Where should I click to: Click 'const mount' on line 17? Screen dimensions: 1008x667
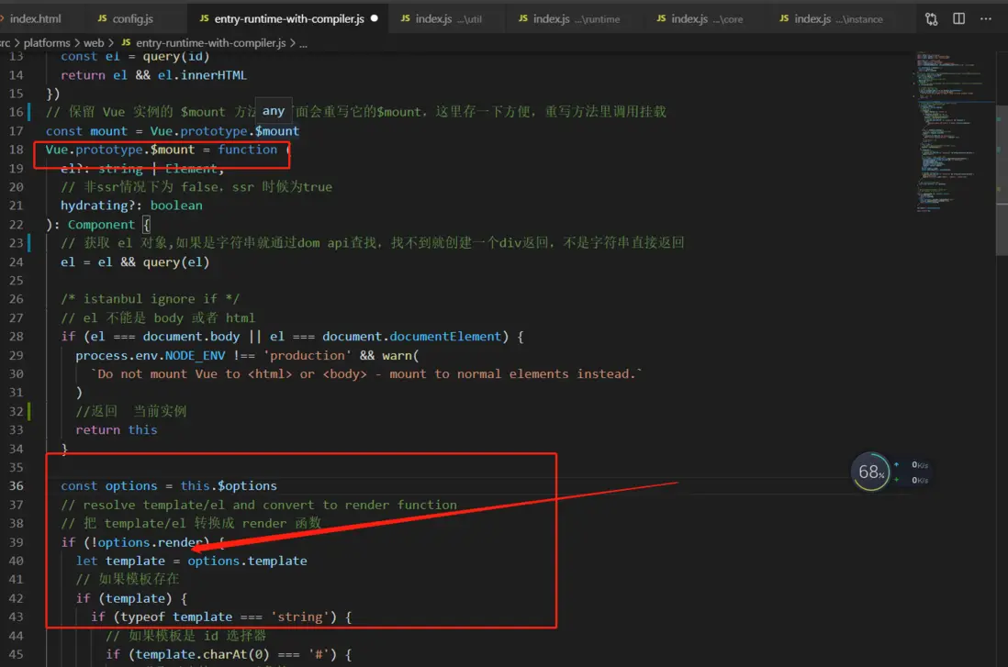tap(86, 131)
